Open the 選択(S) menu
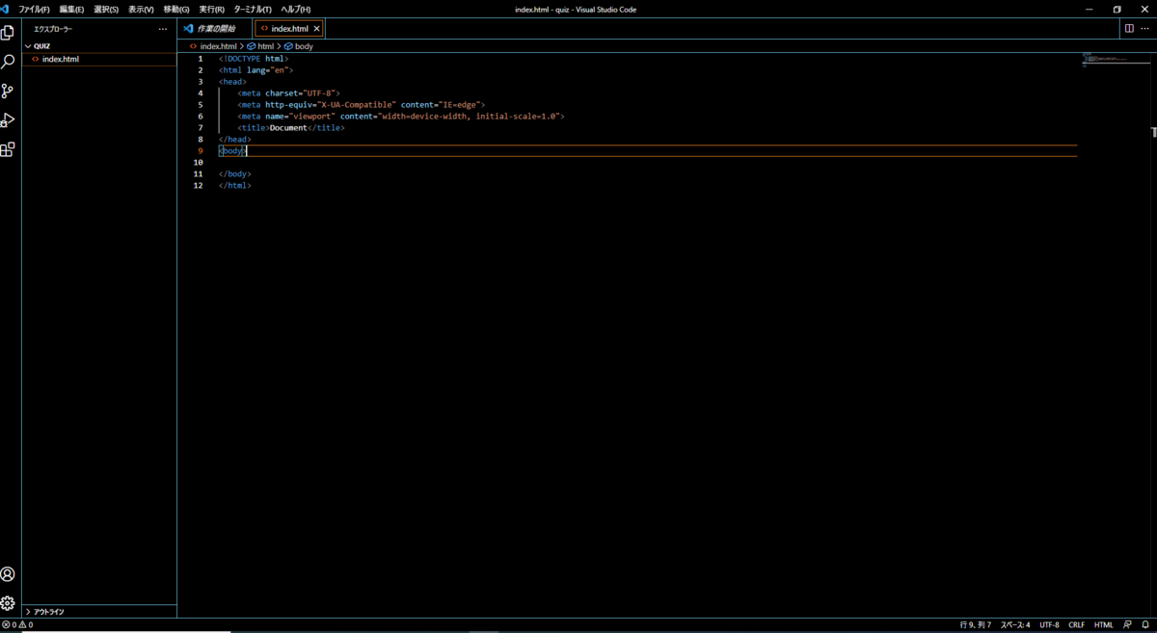The width and height of the screenshot is (1157, 633). 106,9
